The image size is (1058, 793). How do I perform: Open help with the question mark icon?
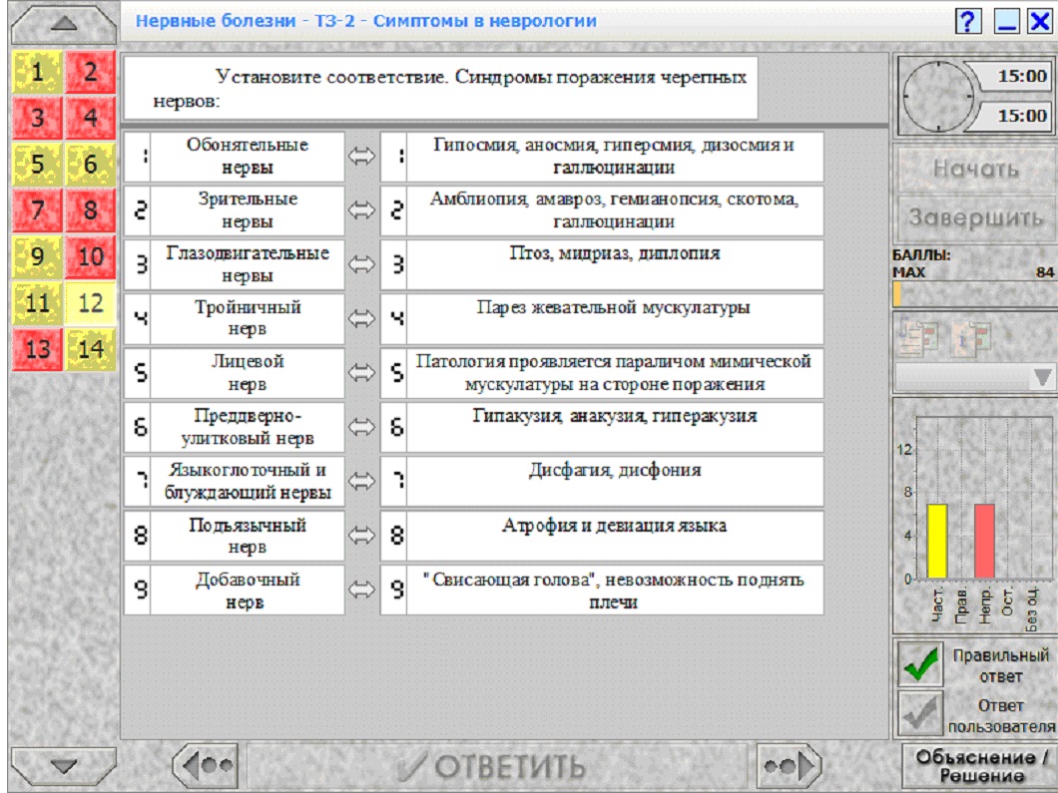[x=967, y=21]
